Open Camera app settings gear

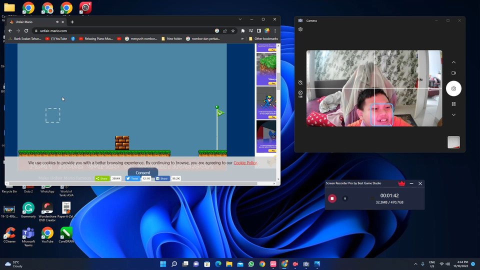coord(300,29)
